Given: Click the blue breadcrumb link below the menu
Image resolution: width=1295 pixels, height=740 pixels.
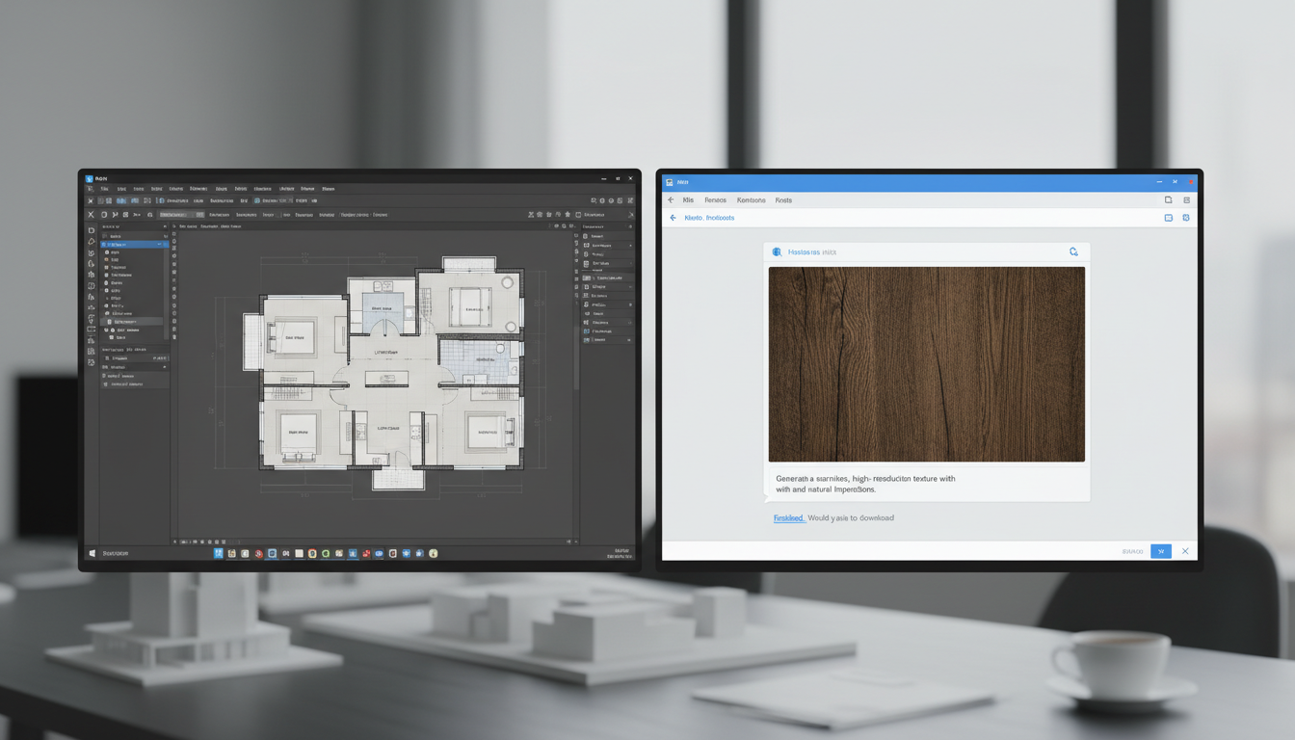Looking at the screenshot, I should click(x=709, y=218).
